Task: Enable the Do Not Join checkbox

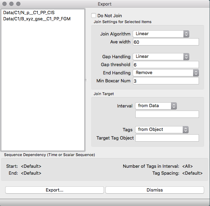Action: click(94, 16)
